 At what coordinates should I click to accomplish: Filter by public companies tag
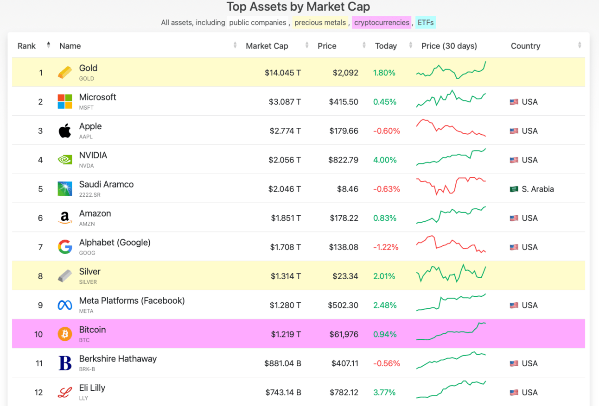click(x=258, y=22)
